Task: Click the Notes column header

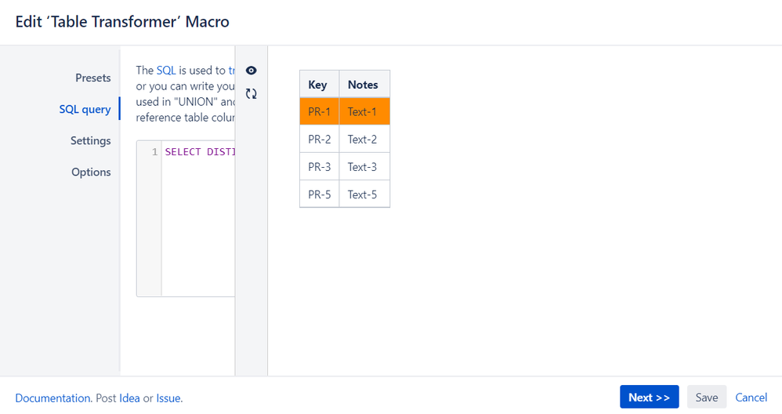Action: [364, 84]
